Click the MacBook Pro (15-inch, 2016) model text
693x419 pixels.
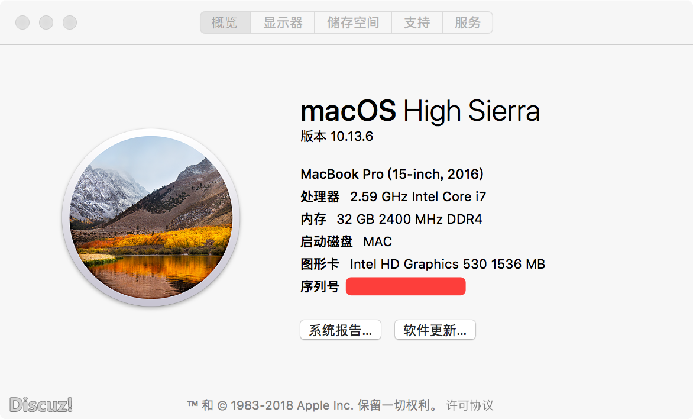click(392, 174)
